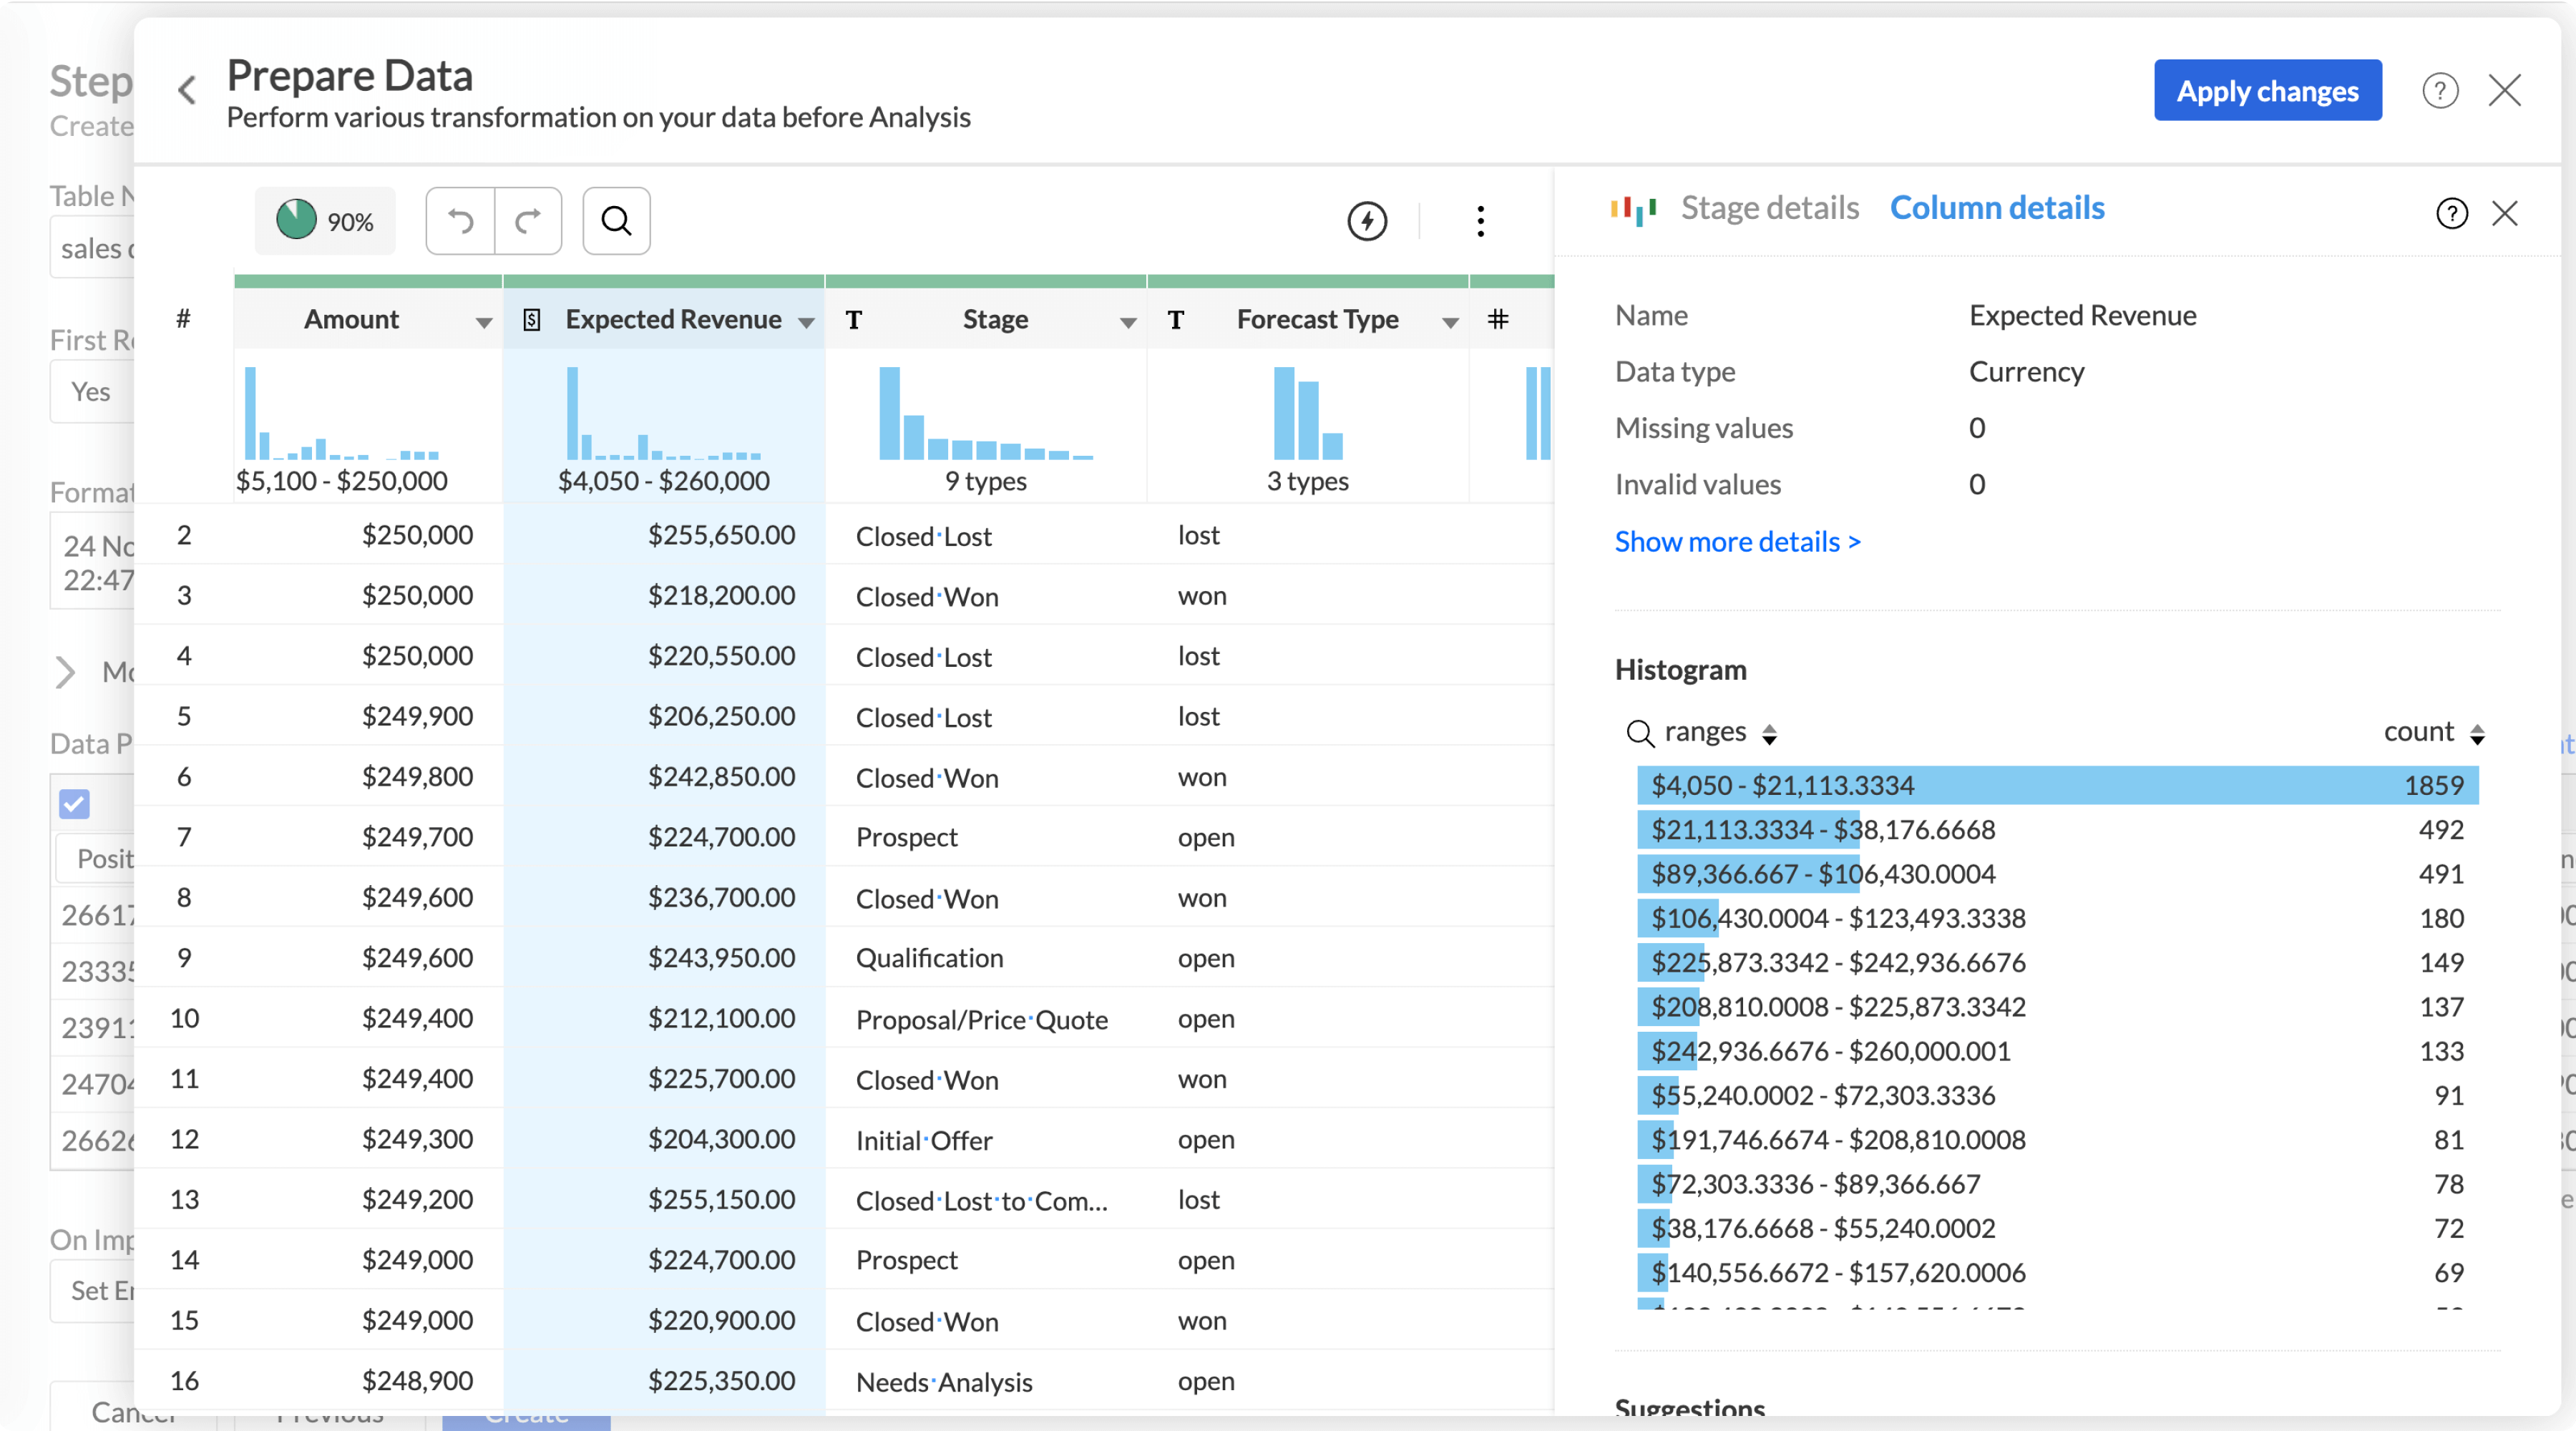The width and height of the screenshot is (2576, 1431).
Task: Click the undo arrow icon
Action: [461, 221]
